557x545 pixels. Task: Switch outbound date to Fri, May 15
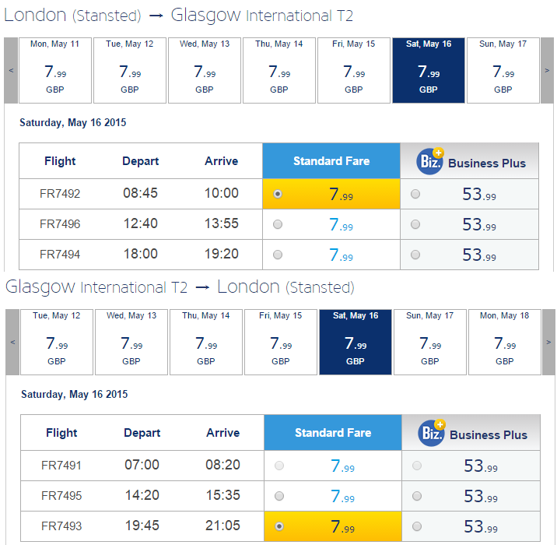354,70
